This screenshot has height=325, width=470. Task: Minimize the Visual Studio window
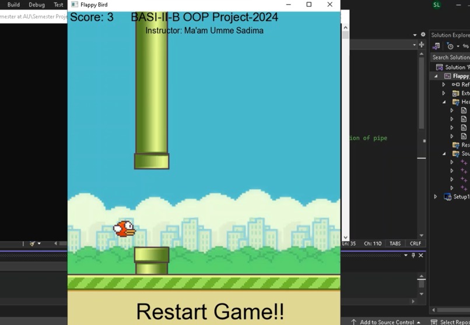(x=458, y=5)
